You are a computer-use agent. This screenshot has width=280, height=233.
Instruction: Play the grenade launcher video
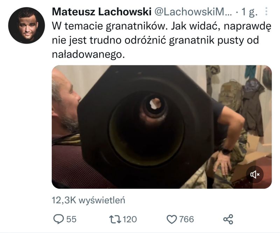(162, 127)
